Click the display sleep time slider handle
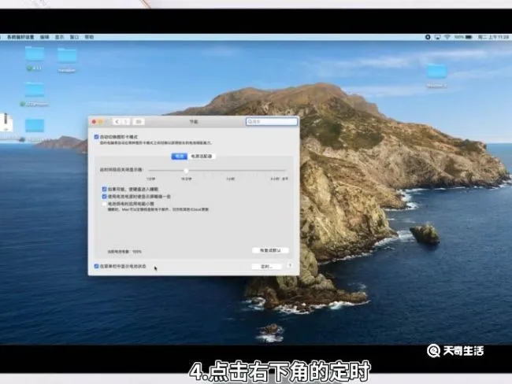 [186, 171]
